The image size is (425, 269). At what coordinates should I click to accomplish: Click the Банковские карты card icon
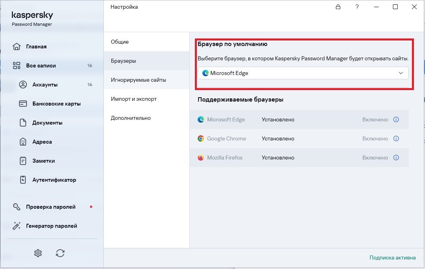(x=23, y=104)
